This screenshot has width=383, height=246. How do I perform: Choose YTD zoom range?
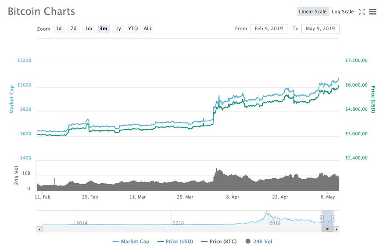pyautogui.click(x=133, y=29)
